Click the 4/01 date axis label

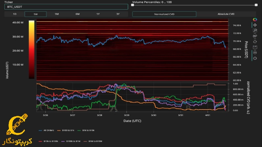point(208,115)
